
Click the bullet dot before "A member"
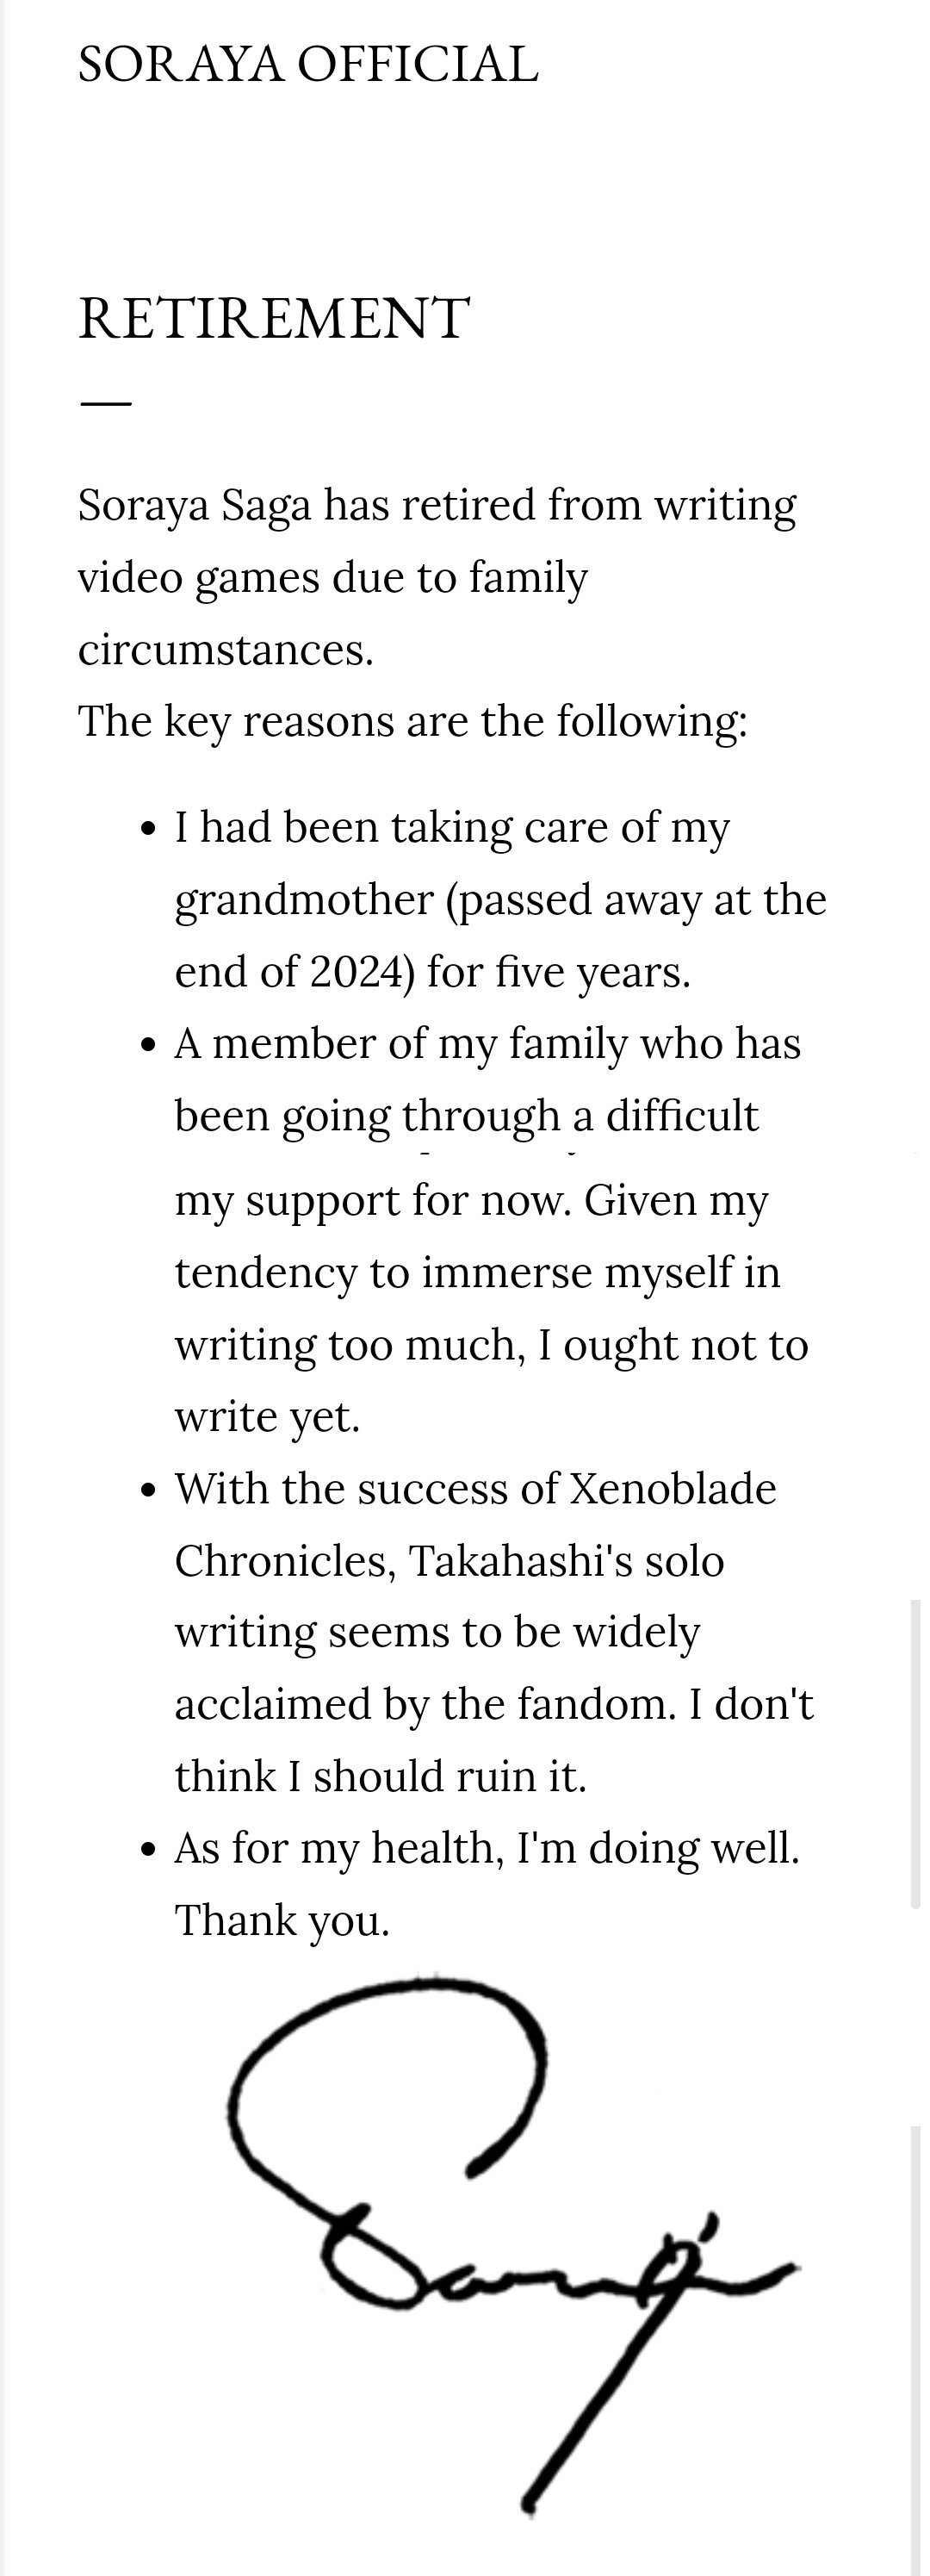pyautogui.click(x=149, y=1045)
